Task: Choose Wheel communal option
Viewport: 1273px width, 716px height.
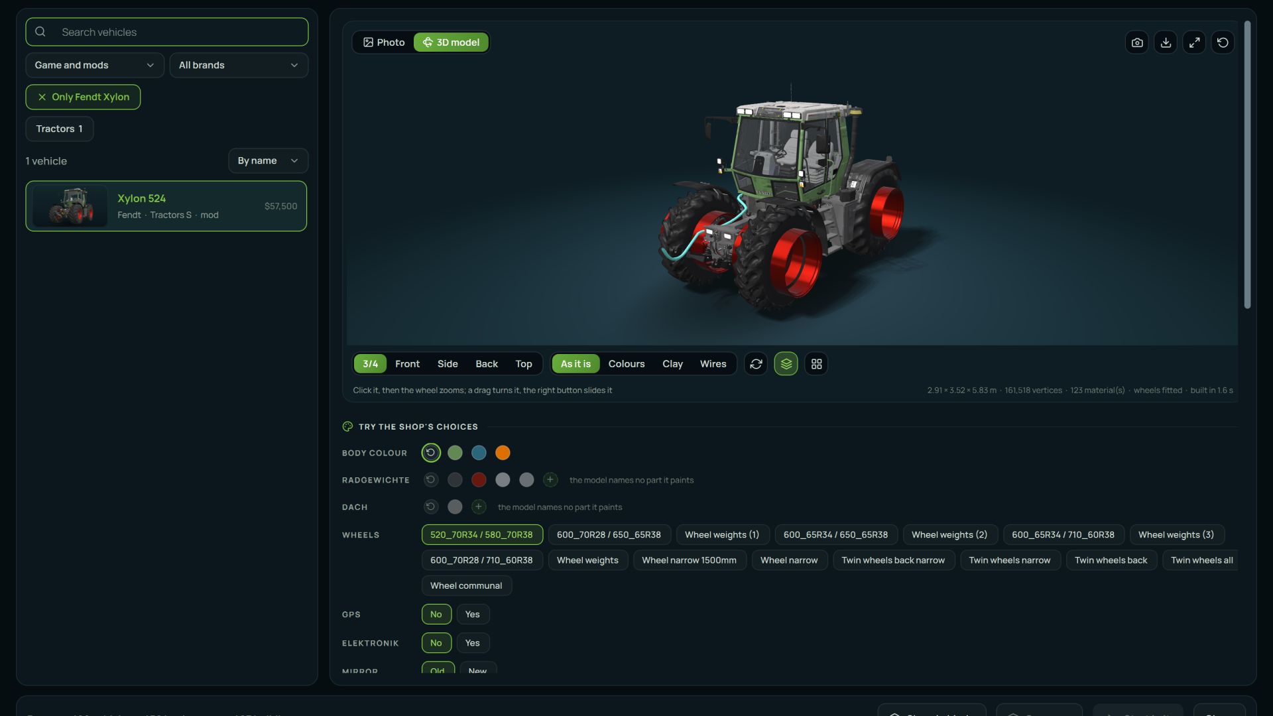Action: click(467, 586)
